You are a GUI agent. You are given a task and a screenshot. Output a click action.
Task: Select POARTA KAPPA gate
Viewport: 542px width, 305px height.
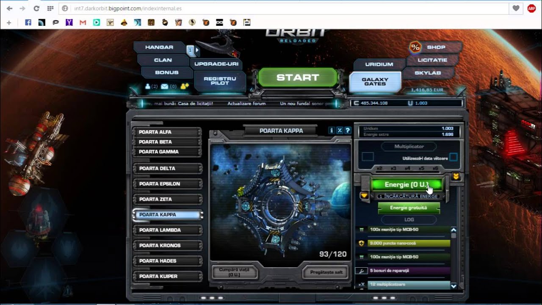pos(167,215)
